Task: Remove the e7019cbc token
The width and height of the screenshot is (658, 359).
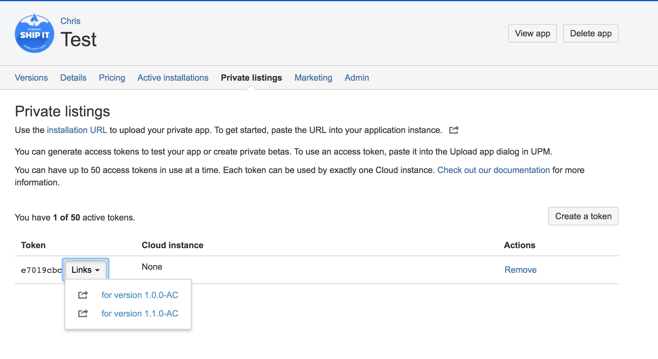Action: pyautogui.click(x=520, y=270)
